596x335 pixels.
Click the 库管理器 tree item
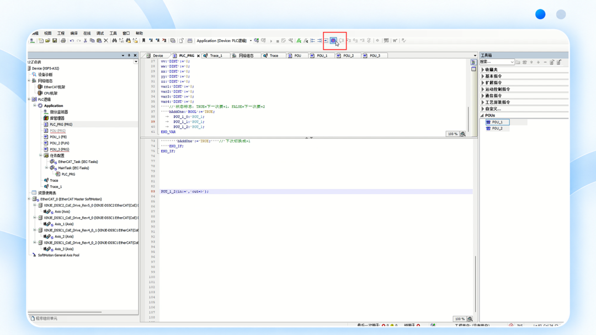tap(57, 118)
